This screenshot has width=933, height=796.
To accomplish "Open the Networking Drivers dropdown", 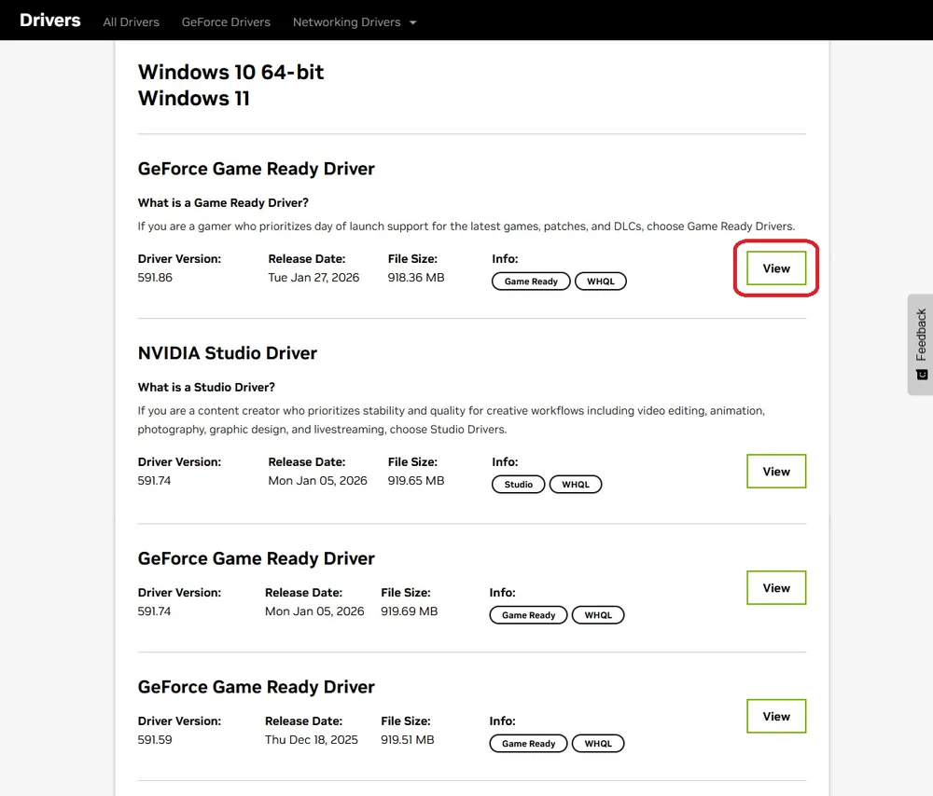I will [x=355, y=21].
